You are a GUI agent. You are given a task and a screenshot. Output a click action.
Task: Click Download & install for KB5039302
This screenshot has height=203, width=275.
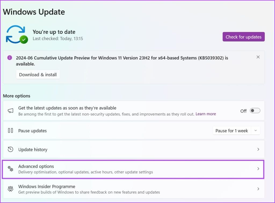38,74
